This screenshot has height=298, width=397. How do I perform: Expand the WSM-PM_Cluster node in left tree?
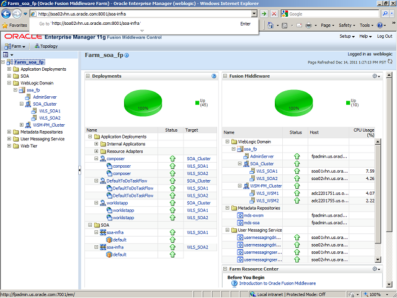click(x=22, y=125)
